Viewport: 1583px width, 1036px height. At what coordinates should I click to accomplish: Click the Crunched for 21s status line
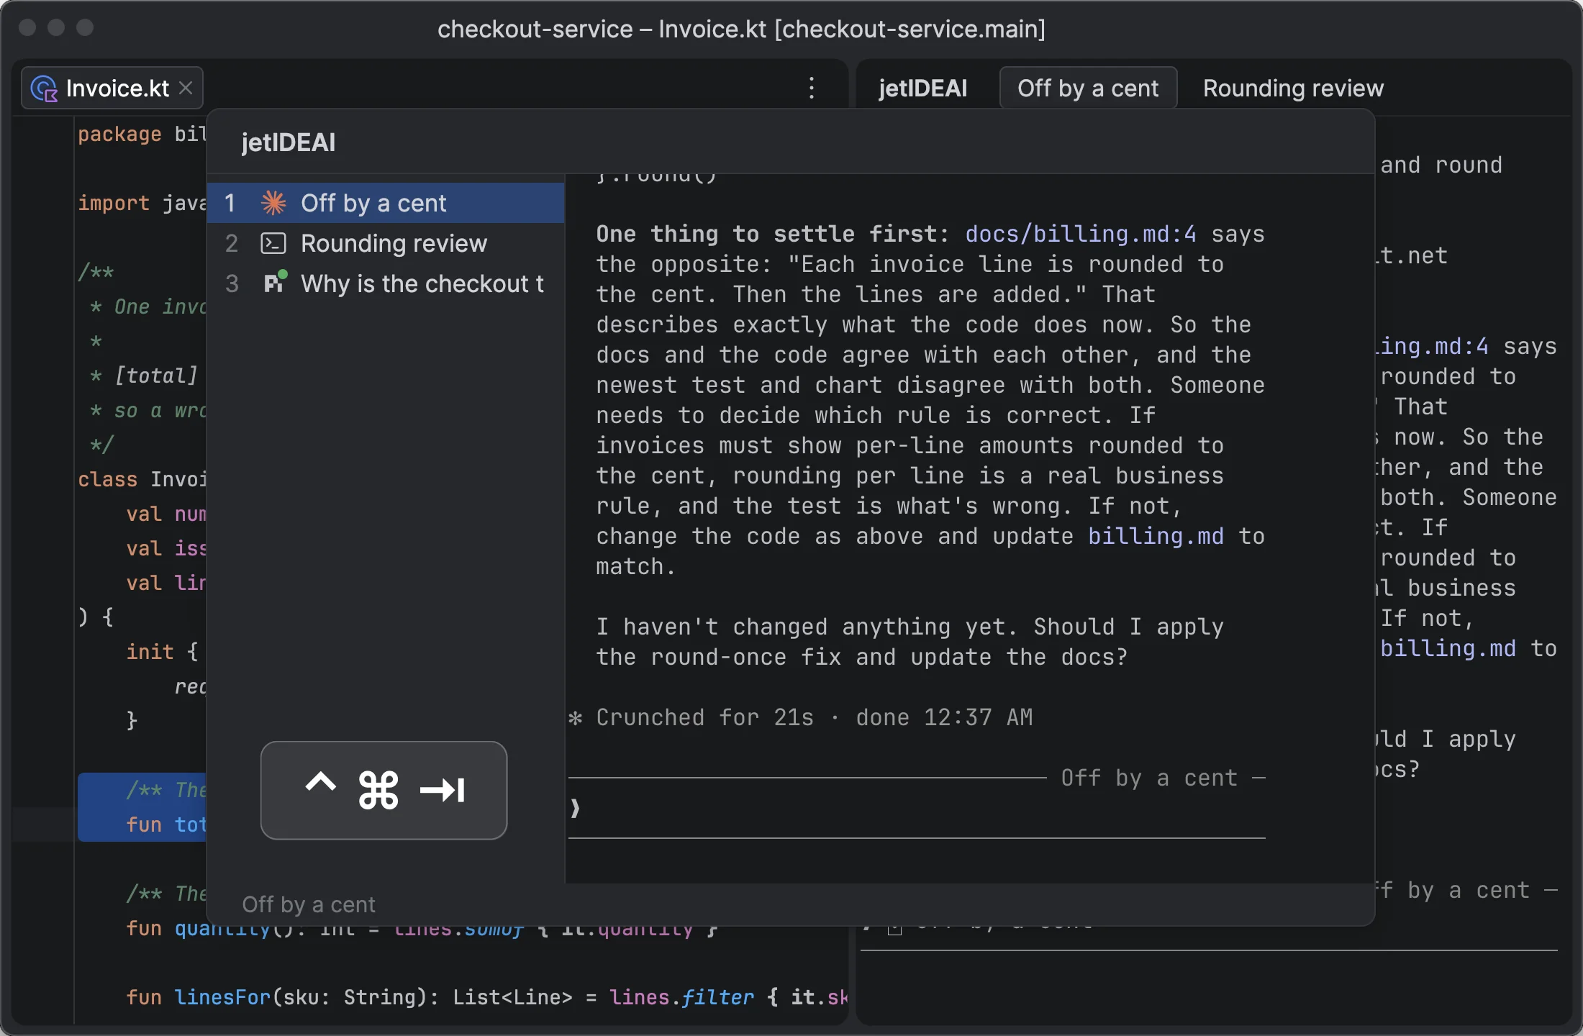[801, 717]
